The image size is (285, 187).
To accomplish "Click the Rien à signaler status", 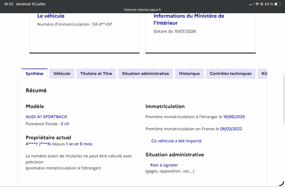I will point(164,165).
